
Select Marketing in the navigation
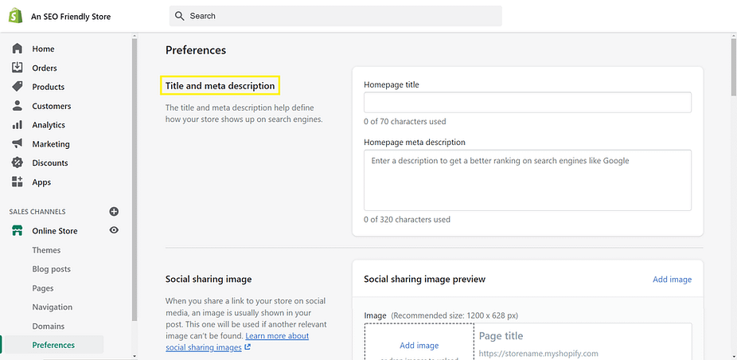pyautogui.click(x=51, y=144)
